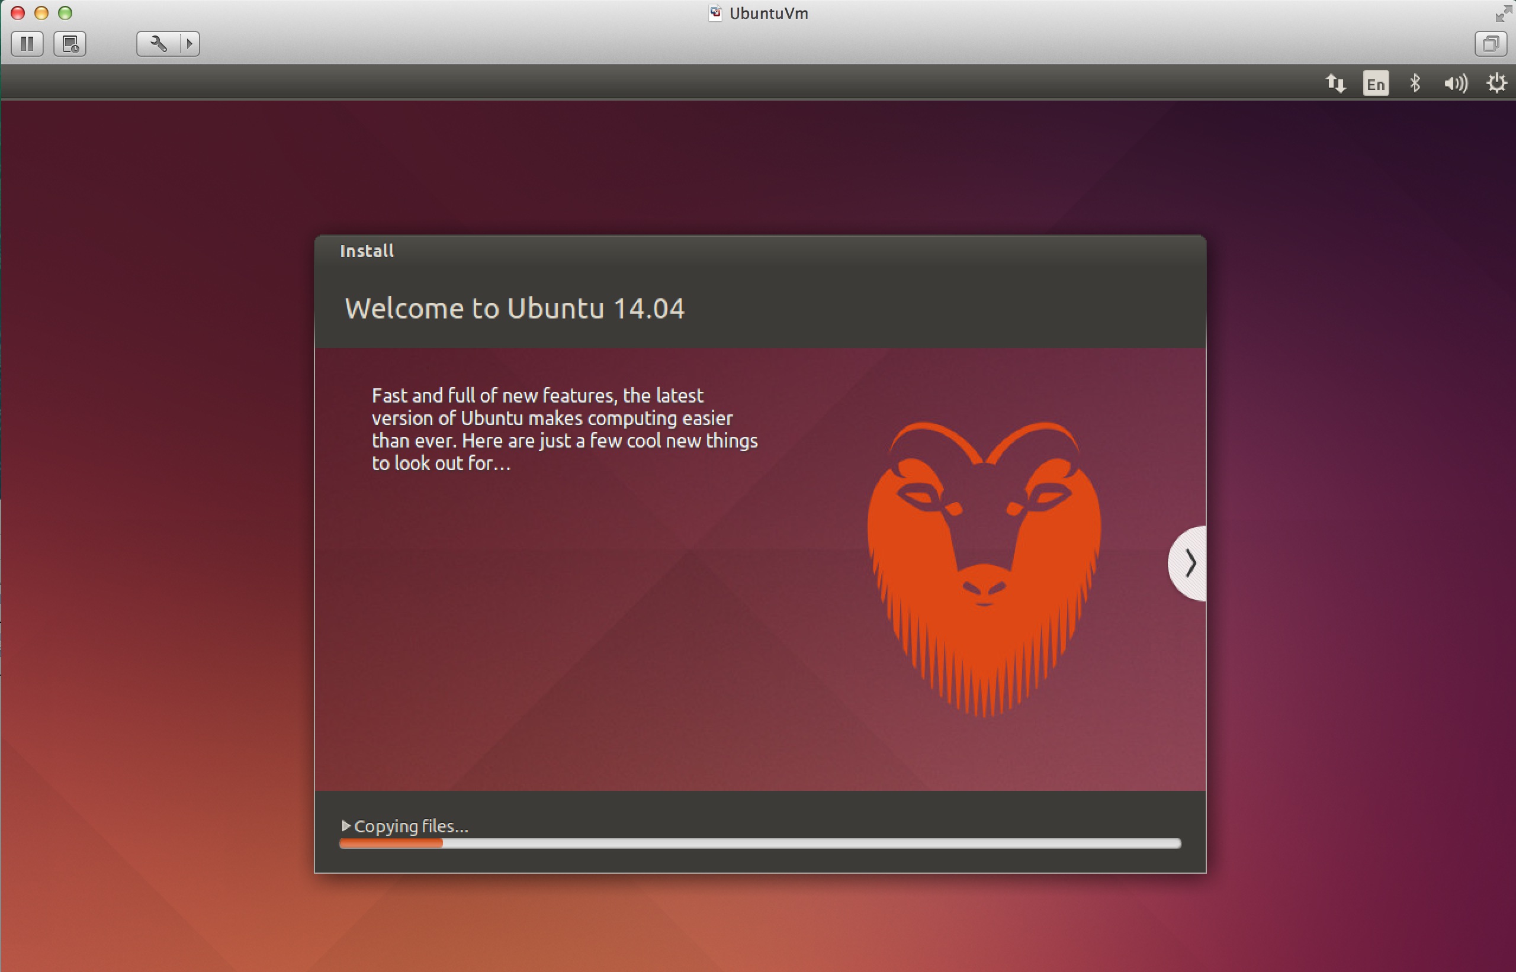Image resolution: width=1516 pixels, height=972 pixels.
Task: Open the VM snapshot manager button
Action: [x=70, y=44]
